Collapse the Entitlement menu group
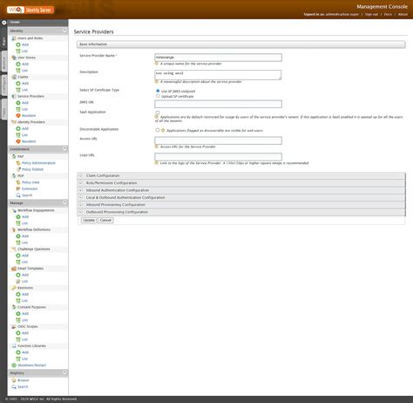 click(64, 149)
